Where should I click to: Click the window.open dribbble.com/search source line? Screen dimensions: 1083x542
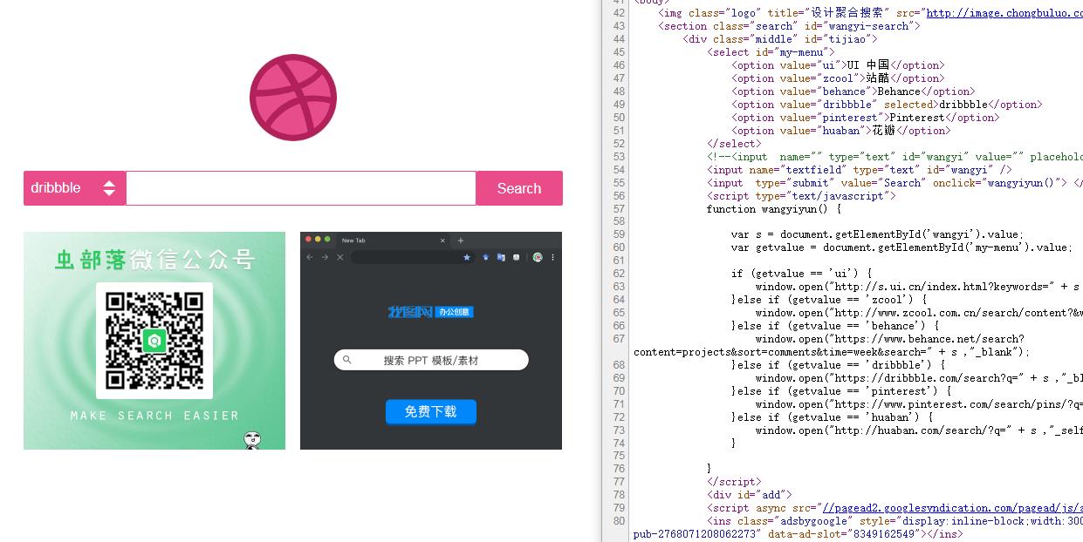pyautogui.click(x=919, y=378)
